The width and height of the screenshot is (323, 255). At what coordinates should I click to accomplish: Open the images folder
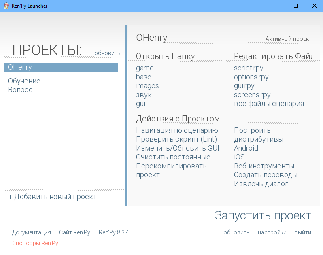click(147, 86)
